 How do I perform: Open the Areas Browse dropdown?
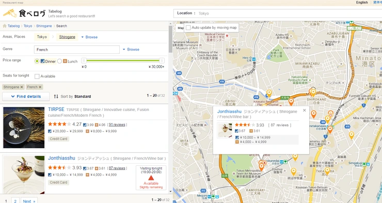89,37
